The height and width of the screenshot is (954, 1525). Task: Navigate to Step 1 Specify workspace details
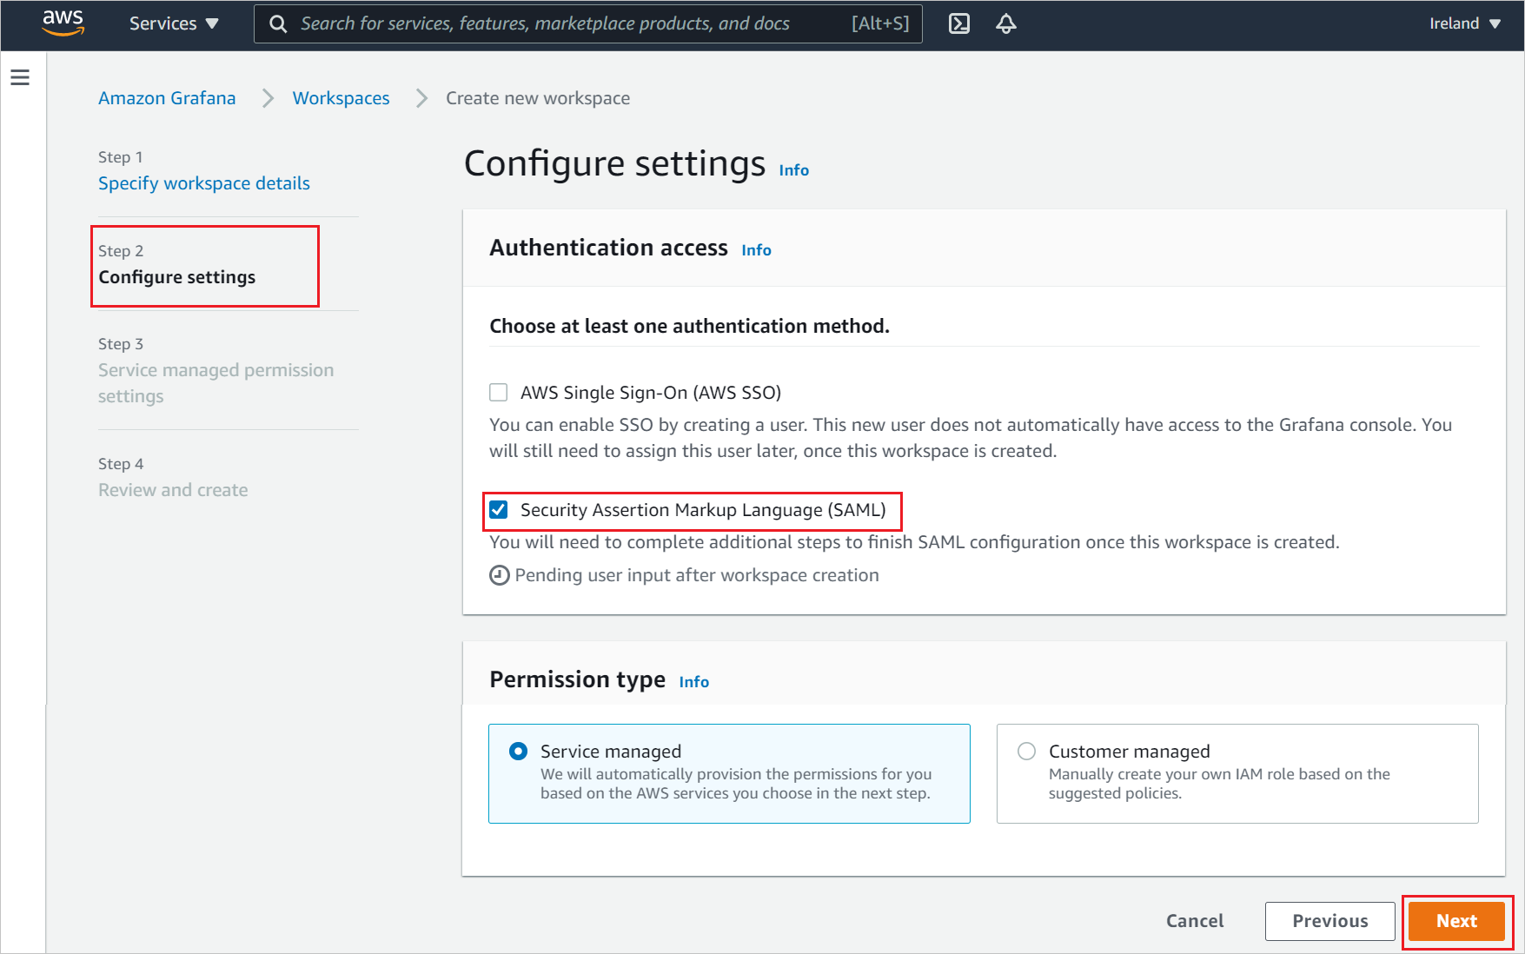[x=203, y=182]
